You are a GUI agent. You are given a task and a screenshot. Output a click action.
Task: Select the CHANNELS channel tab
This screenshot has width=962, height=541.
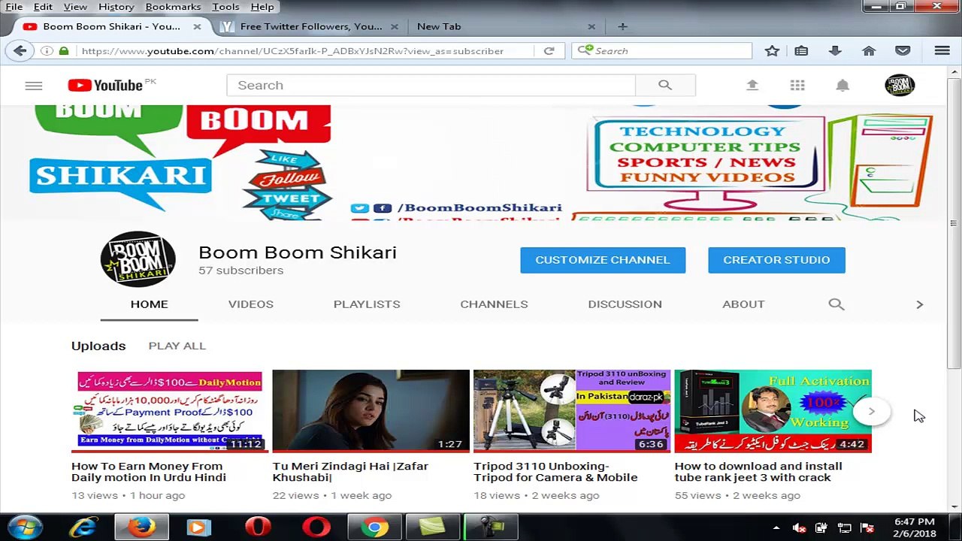(x=495, y=304)
